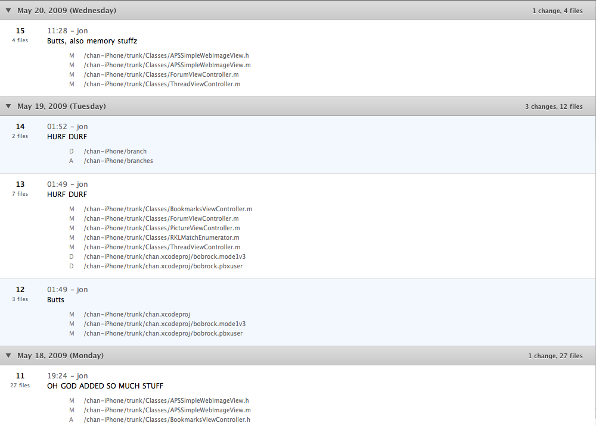Select revision number 11
Viewport: 596px width, 426px height.
point(20,375)
